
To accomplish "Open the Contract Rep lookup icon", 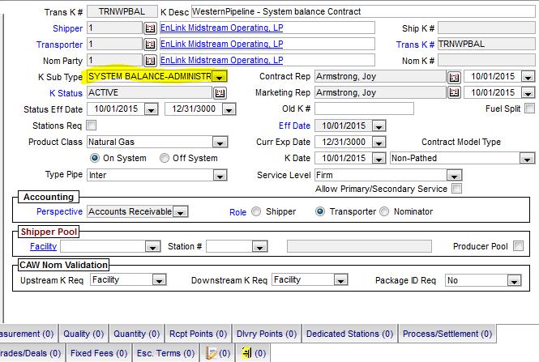I will point(453,77).
